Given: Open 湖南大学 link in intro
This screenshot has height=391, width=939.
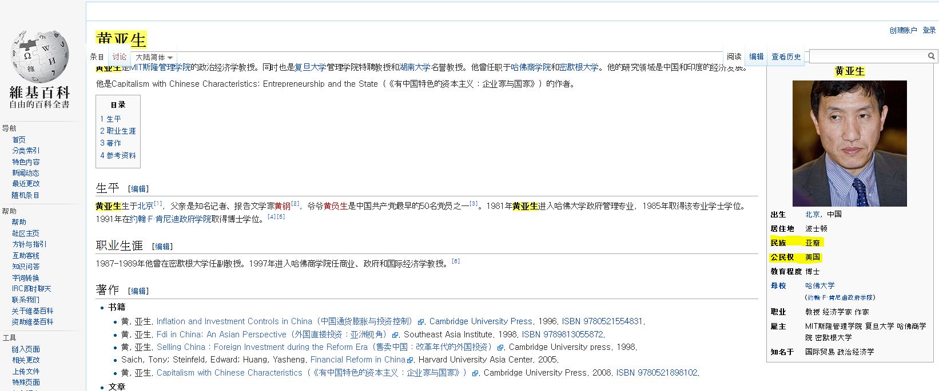Looking at the screenshot, I should pyautogui.click(x=415, y=67).
